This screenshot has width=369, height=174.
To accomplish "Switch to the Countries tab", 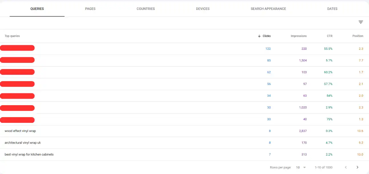I will click(146, 9).
